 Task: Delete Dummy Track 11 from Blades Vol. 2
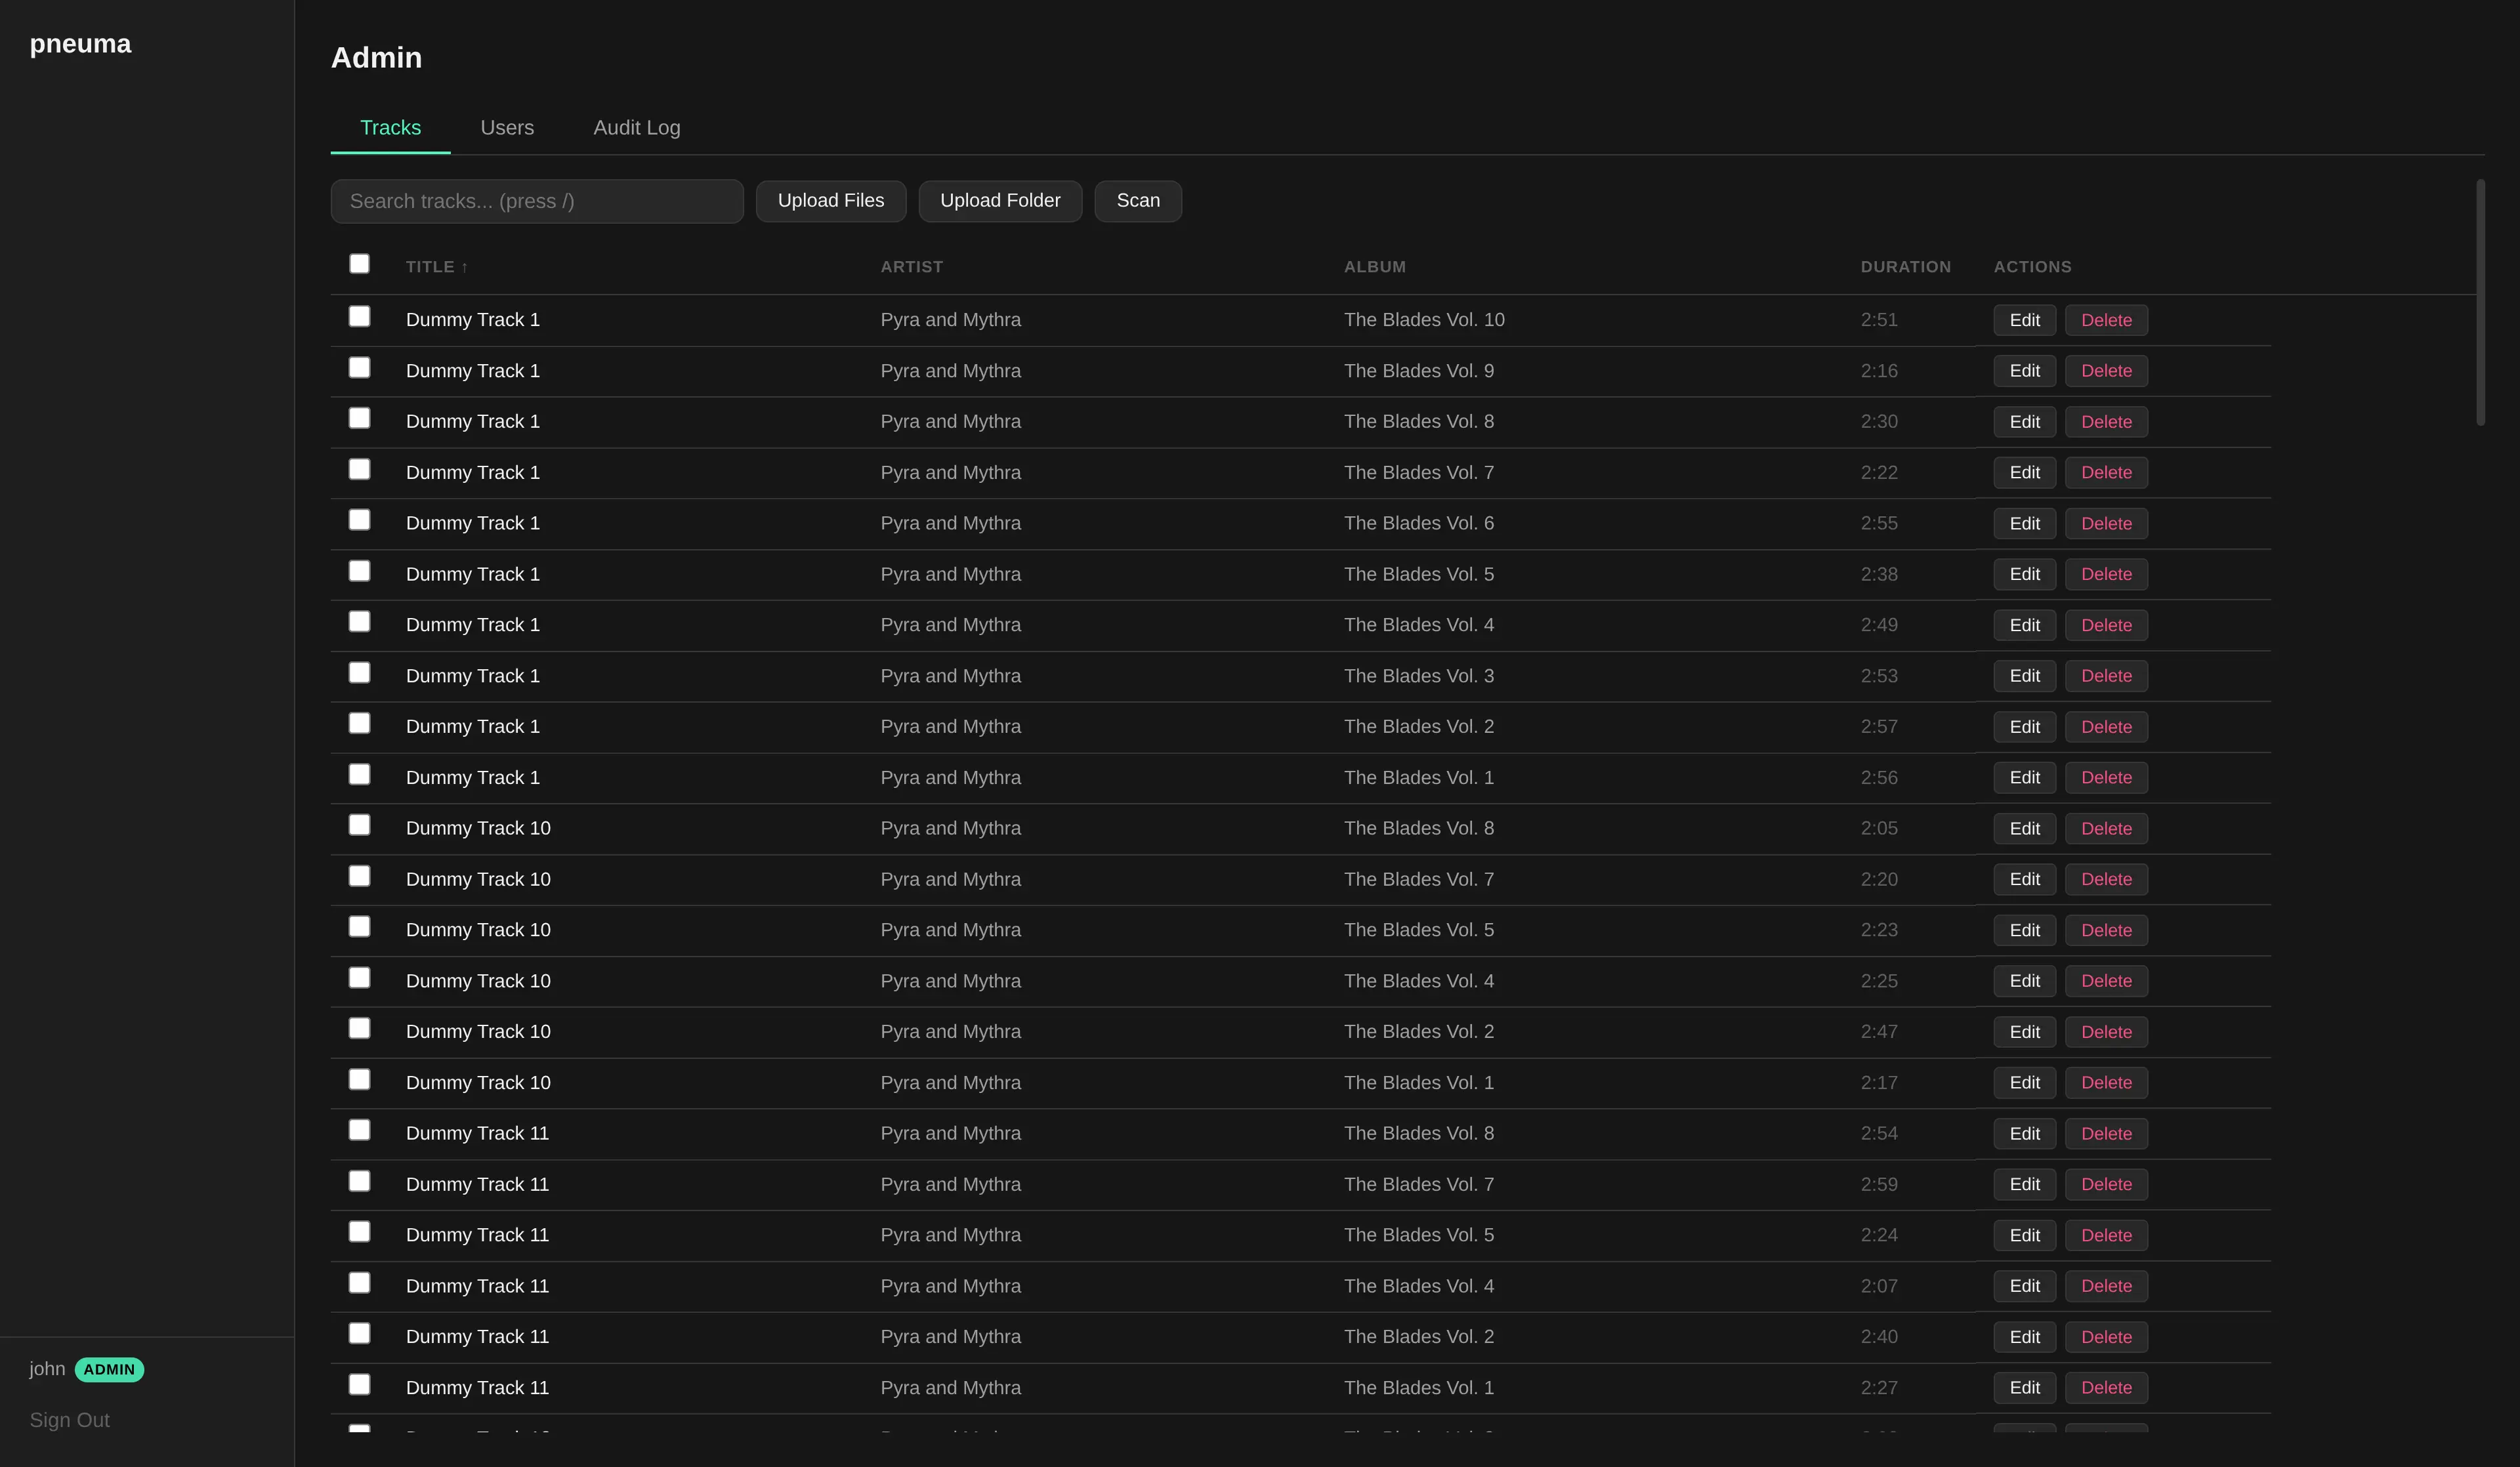pyautogui.click(x=2106, y=1337)
